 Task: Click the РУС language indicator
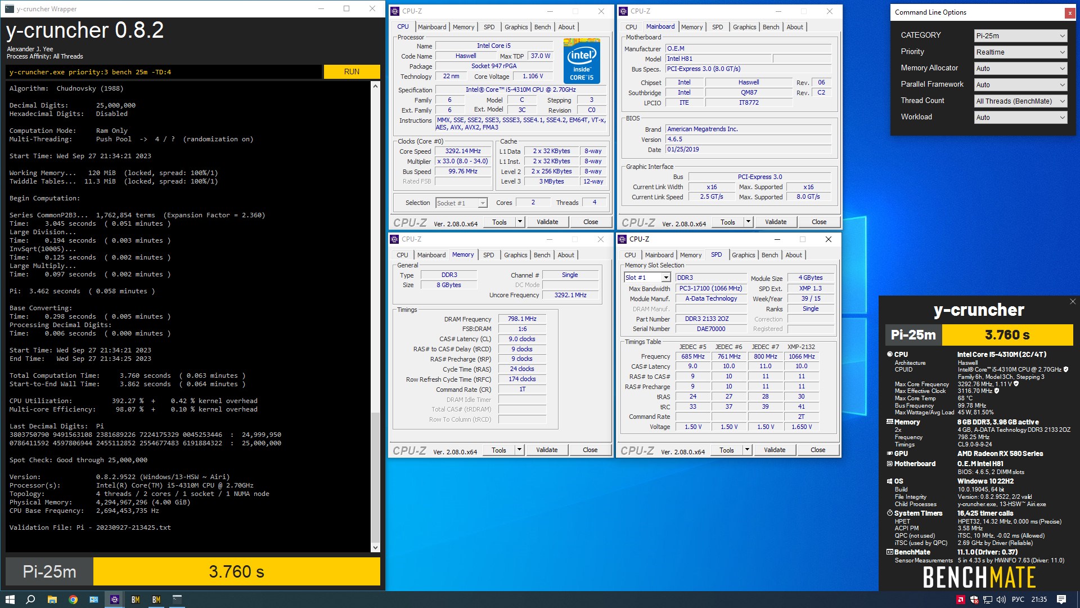click(x=1018, y=600)
